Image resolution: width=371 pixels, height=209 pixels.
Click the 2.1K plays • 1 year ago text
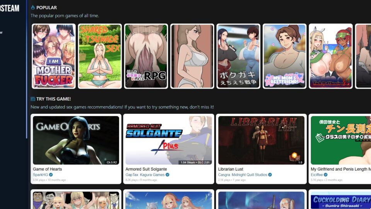(x=232, y=180)
